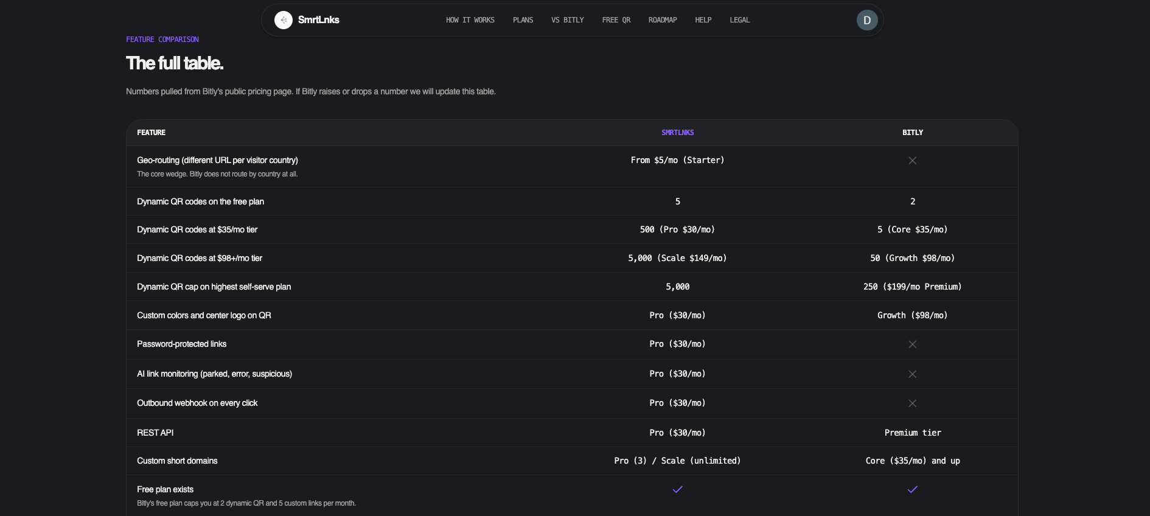Go to the Plans page
The height and width of the screenshot is (516, 1150).
pyautogui.click(x=523, y=20)
